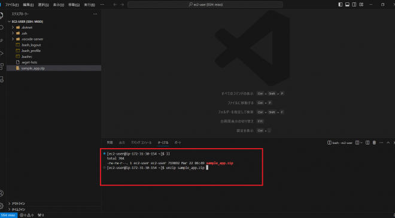Open Source Control view in activity bar
Image resolution: width=395 pixels, height=218 pixels.
2,41
